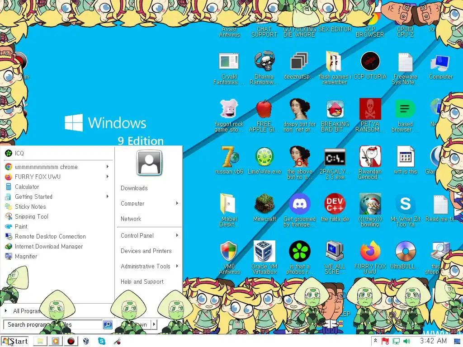This screenshot has height=347, width=463.
Task: Expand the chrome submenu arrow
Action: coord(108,167)
